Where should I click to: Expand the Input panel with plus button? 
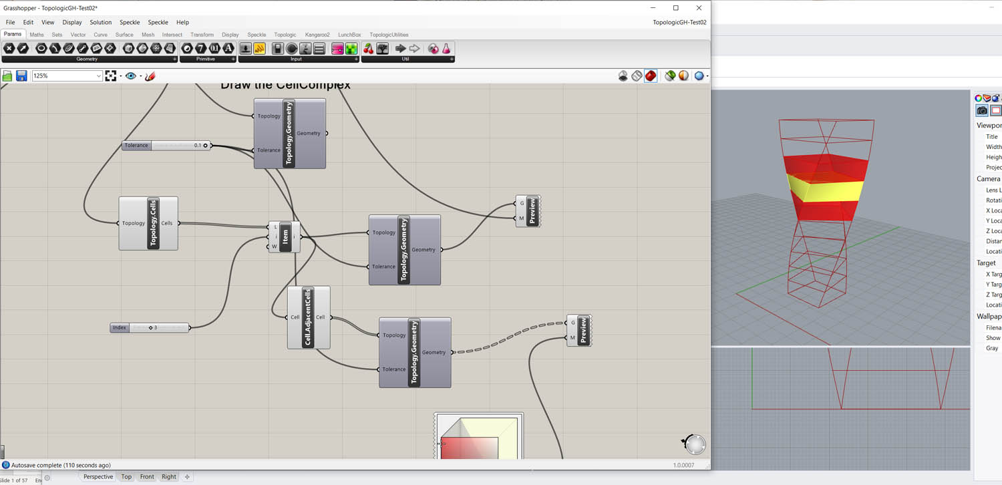(357, 59)
